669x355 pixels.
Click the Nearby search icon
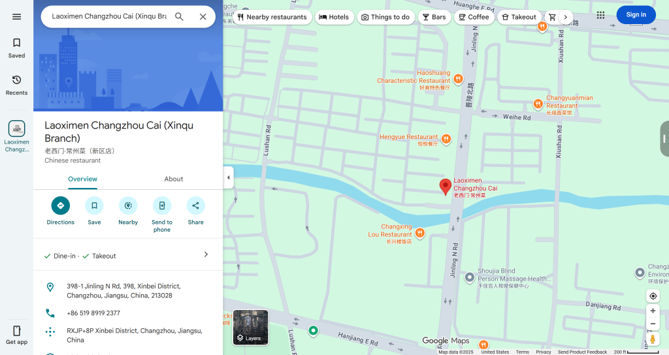coord(128,206)
